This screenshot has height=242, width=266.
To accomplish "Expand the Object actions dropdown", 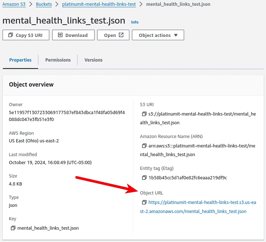I will click(158, 35).
